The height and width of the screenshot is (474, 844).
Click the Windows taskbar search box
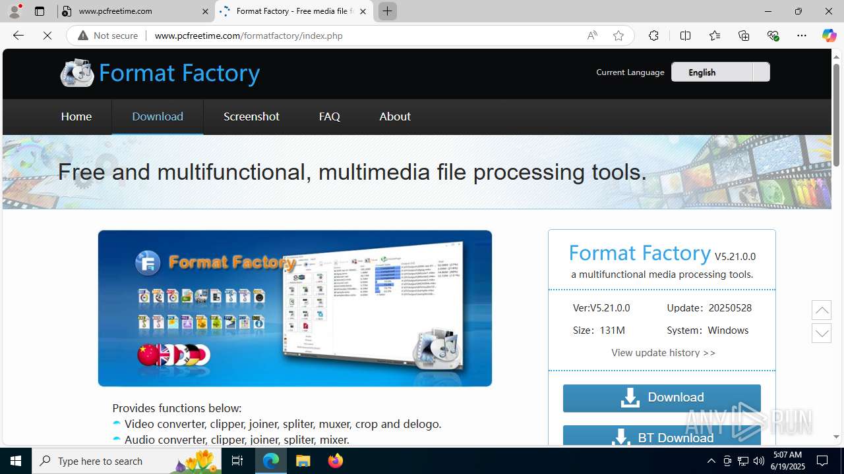tap(126, 461)
